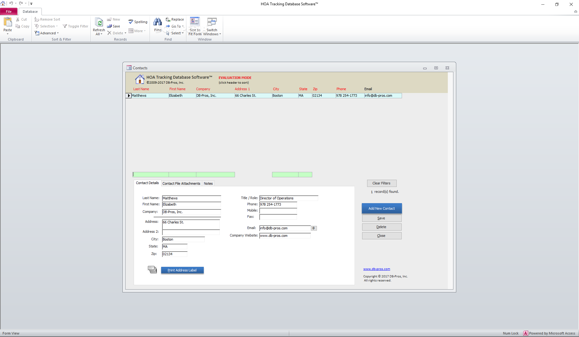Open Customize Quick Access Toolbar dropdown
Image resolution: width=579 pixels, height=337 pixels.
pos(31,3)
